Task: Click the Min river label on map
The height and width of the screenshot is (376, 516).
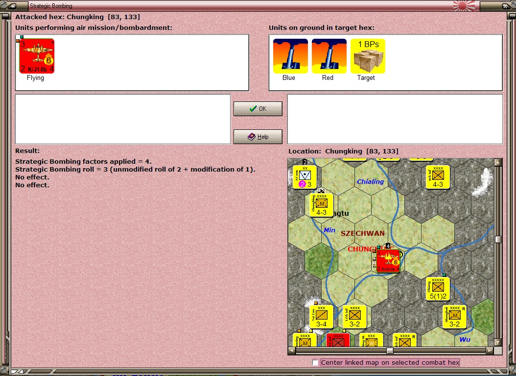Action: [329, 230]
